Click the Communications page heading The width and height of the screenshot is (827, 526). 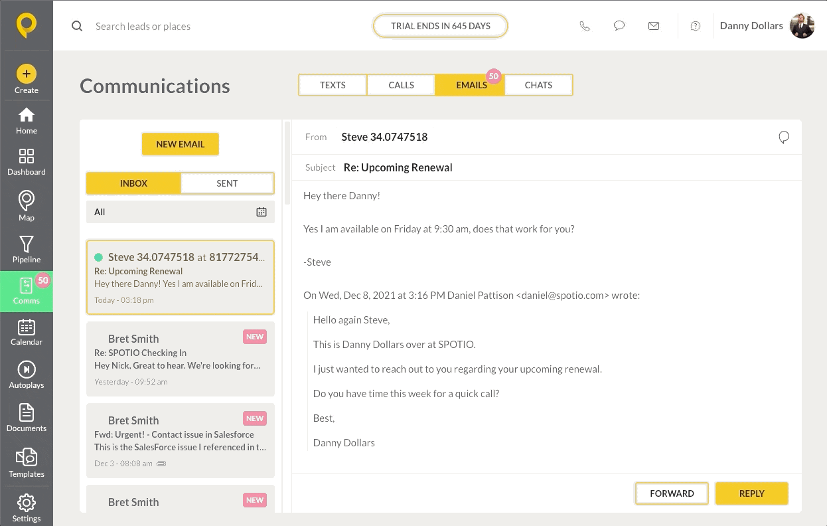155,86
